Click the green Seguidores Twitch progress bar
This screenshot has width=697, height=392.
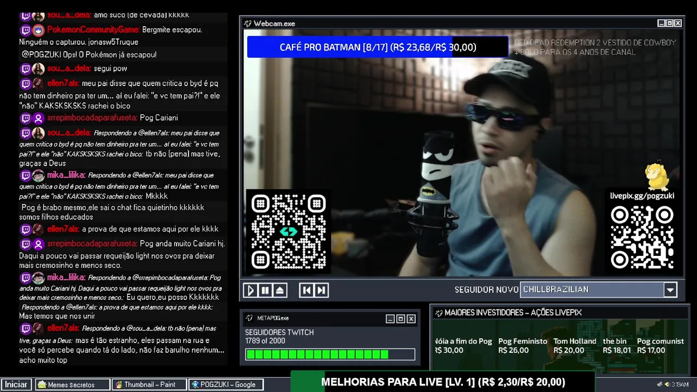tap(330, 354)
